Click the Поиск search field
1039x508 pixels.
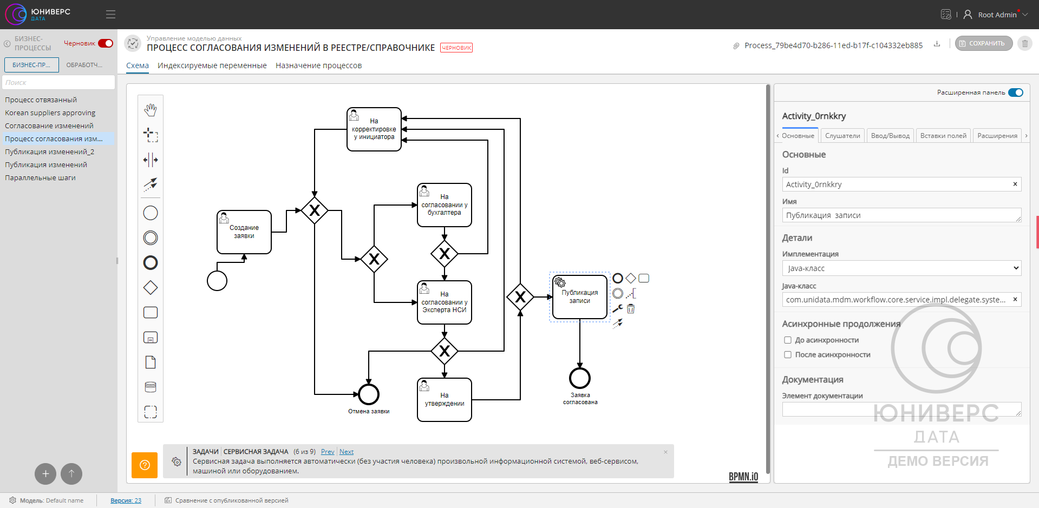click(x=58, y=83)
